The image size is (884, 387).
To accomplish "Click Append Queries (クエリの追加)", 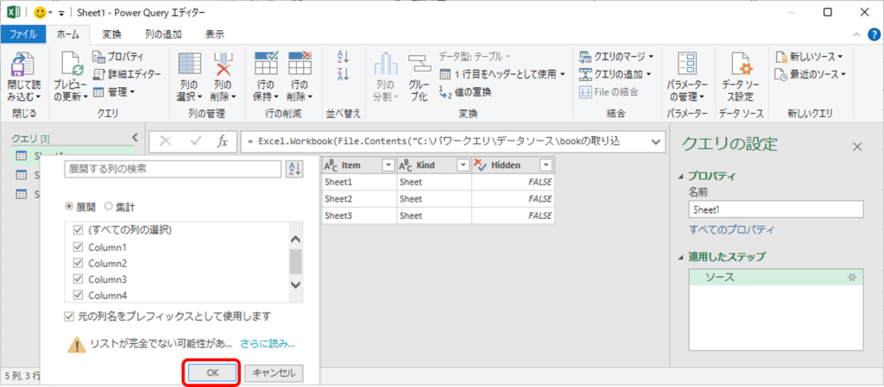I will point(615,73).
